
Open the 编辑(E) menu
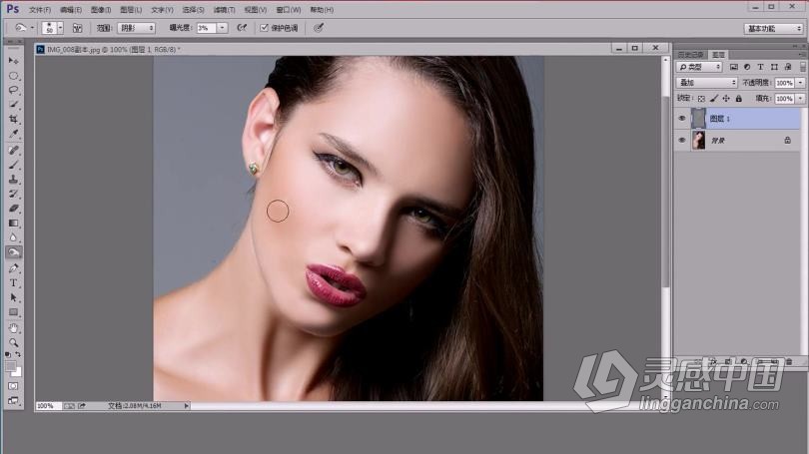pyautogui.click(x=71, y=10)
